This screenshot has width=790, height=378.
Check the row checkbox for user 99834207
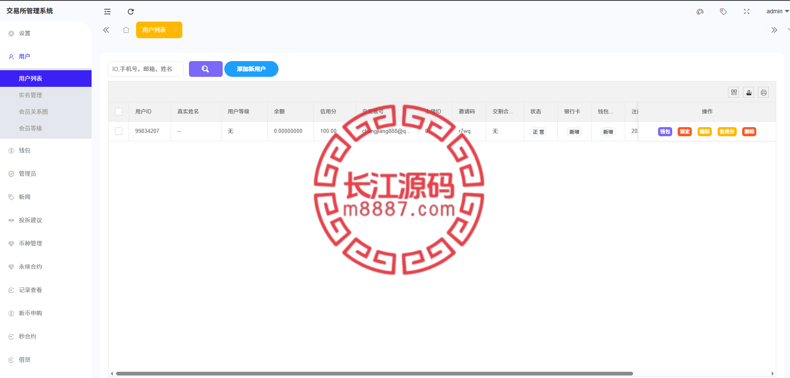pos(119,131)
